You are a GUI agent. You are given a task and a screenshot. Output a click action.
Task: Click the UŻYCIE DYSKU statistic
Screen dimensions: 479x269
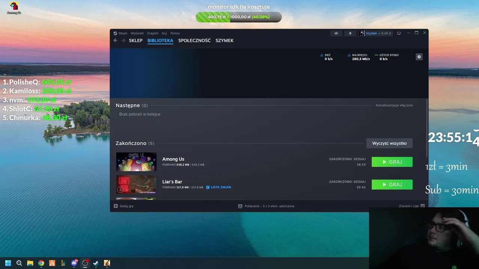(x=387, y=57)
